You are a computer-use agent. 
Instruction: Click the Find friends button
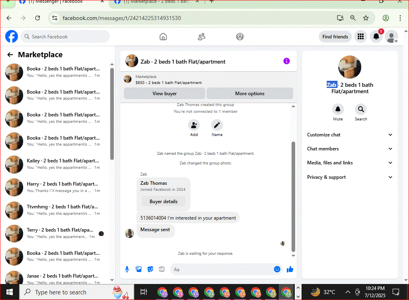click(335, 36)
